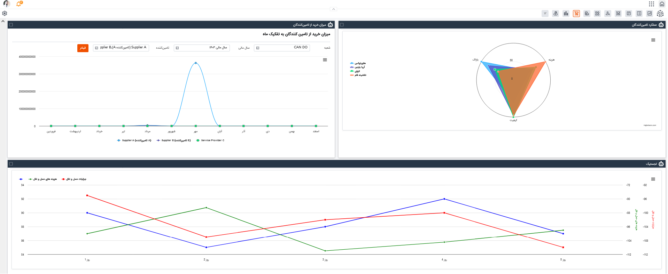The width and height of the screenshot is (668, 274).
Task: Open the تامین‌کننده supplier dropdown
Action: (121, 48)
